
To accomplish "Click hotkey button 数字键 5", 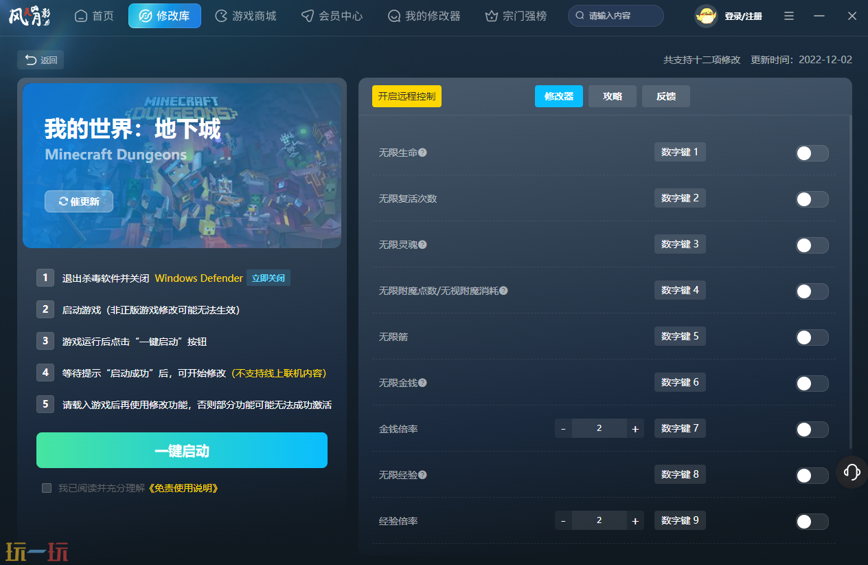I will point(680,336).
